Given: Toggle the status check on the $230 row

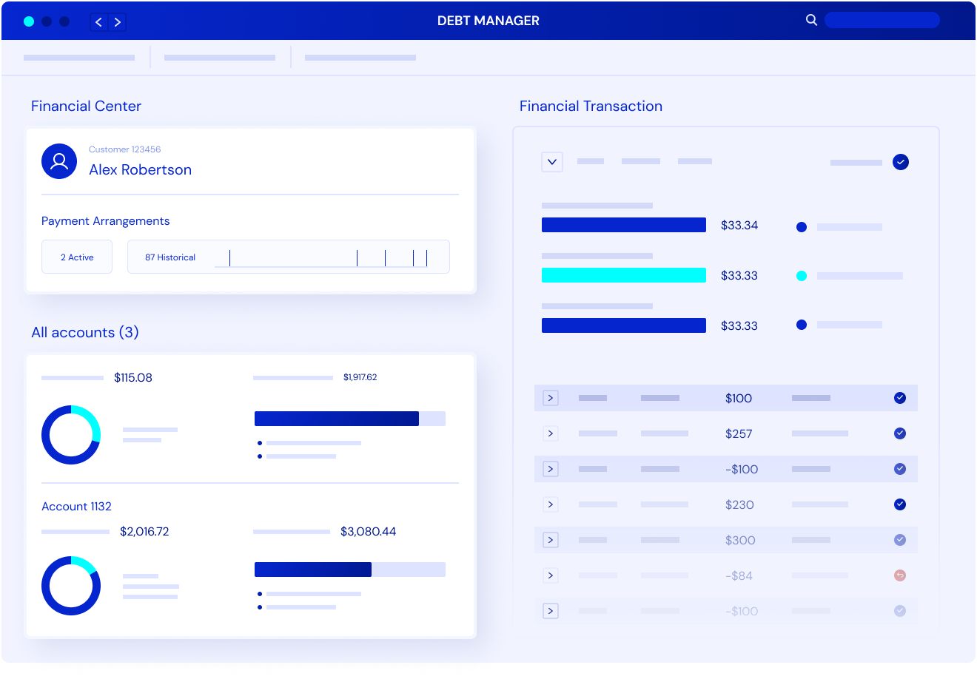Looking at the screenshot, I should [x=900, y=504].
